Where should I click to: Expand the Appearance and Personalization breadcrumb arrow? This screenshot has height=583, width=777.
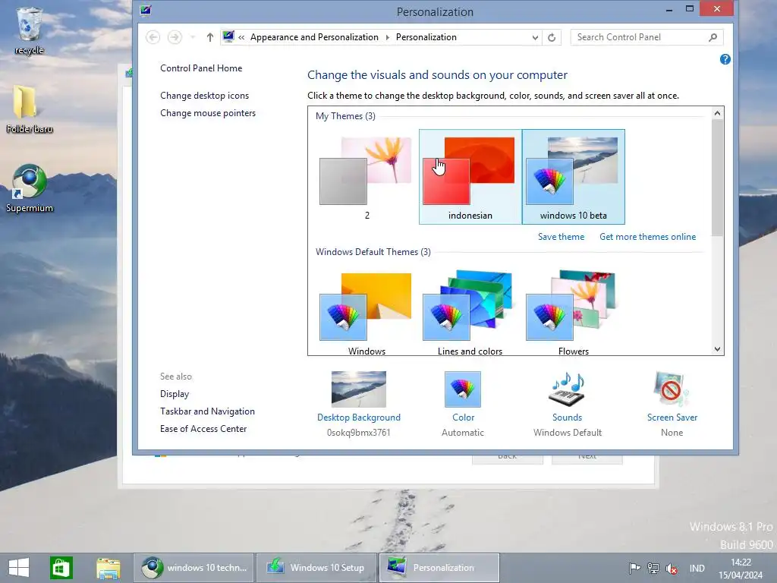(387, 37)
